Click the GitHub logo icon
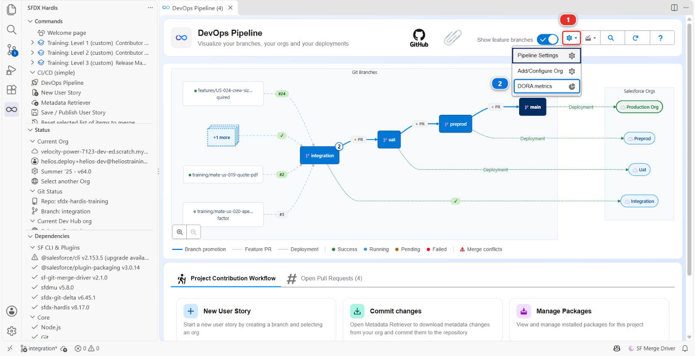Viewport: 695px width, 356px height. tap(419, 38)
